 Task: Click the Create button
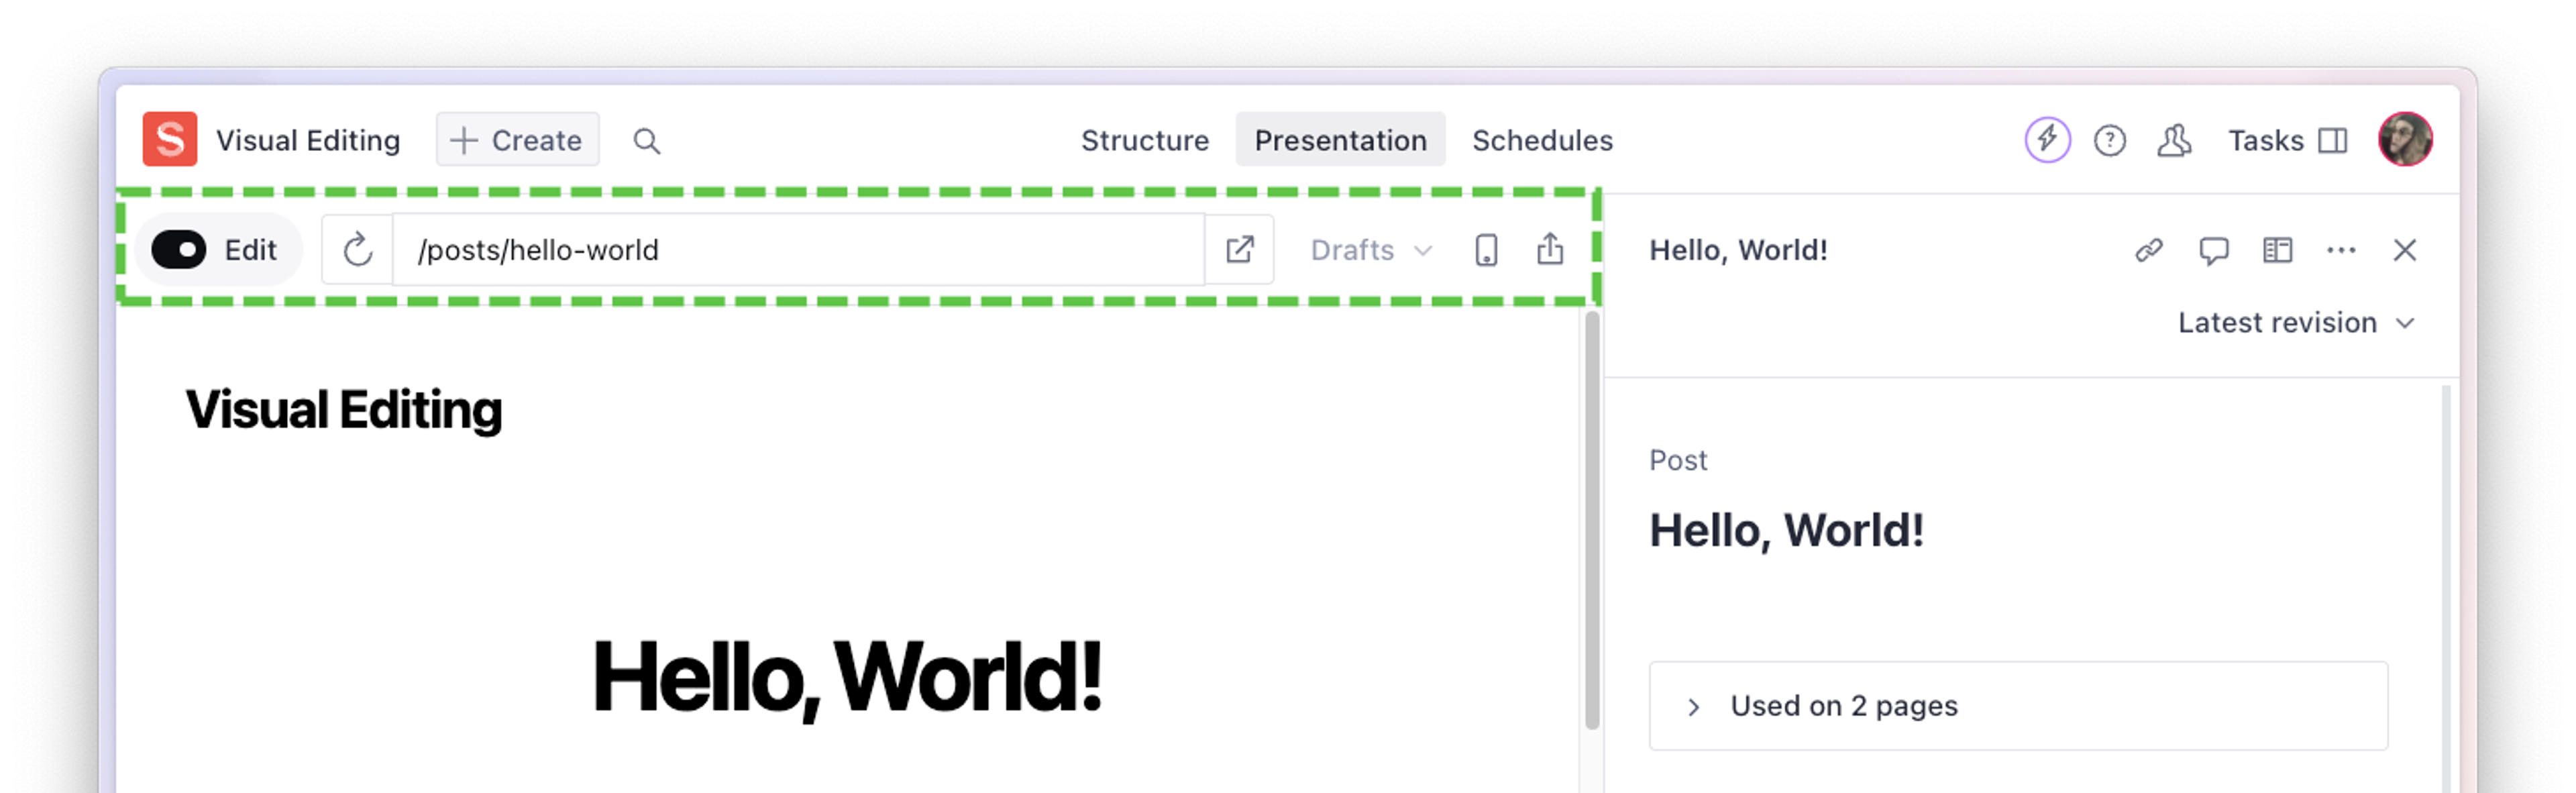point(517,140)
